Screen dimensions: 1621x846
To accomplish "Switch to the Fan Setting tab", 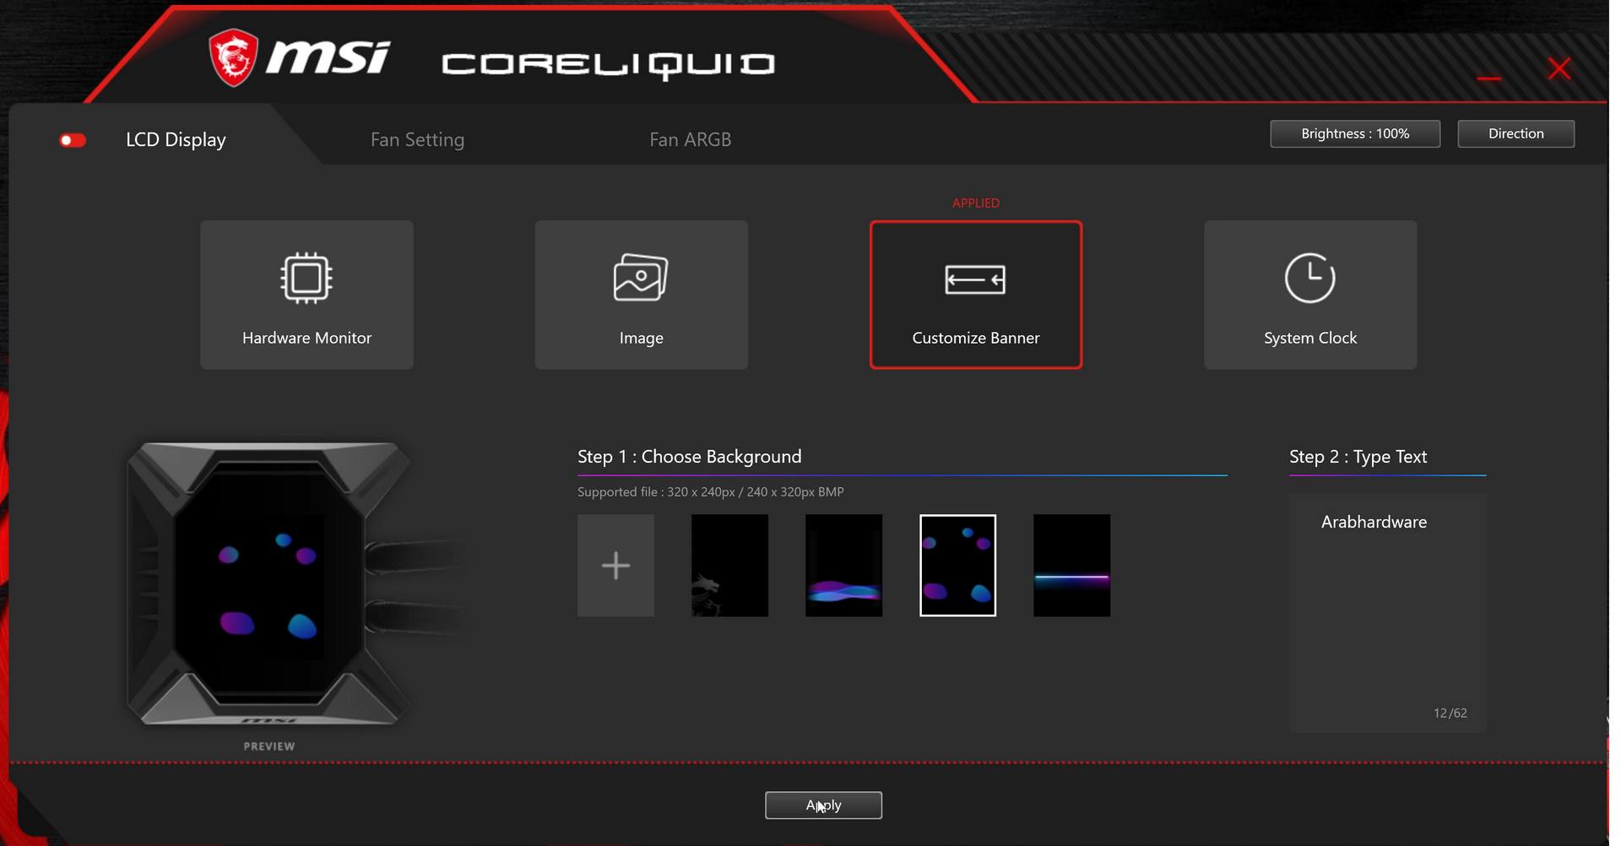I will pos(417,139).
